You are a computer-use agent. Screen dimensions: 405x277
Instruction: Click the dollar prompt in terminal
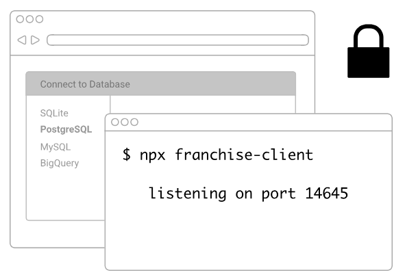pos(127,155)
